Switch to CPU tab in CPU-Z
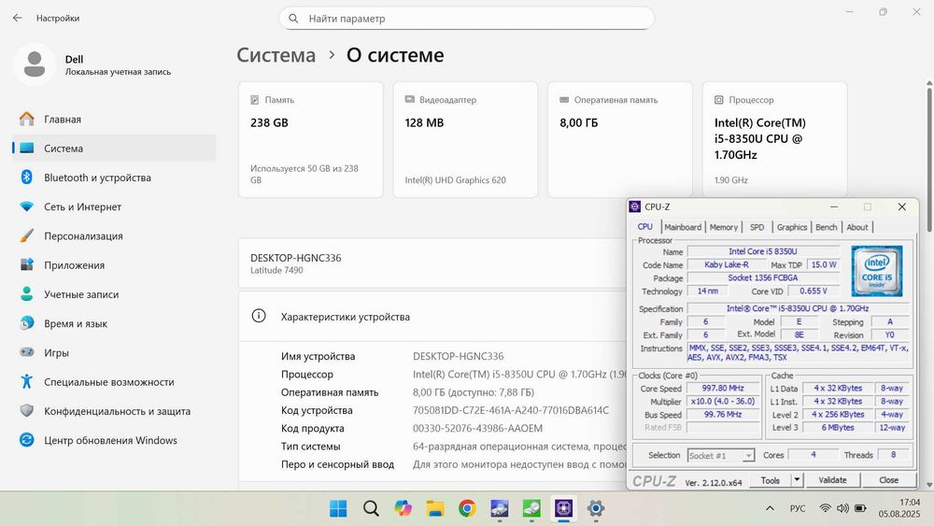The height and width of the screenshot is (526, 934). point(645,227)
